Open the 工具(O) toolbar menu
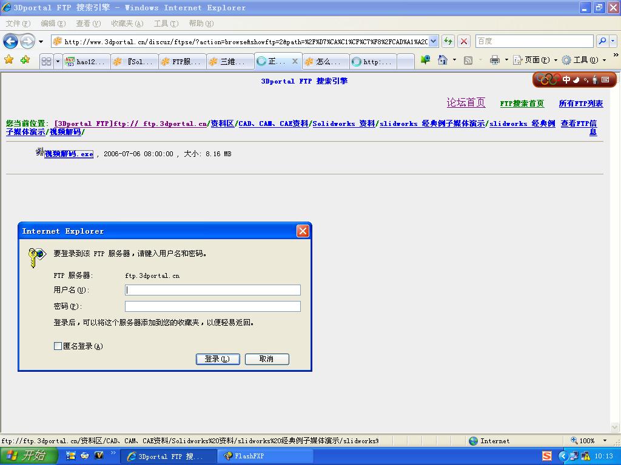This screenshot has width=621, height=465. 584,60
